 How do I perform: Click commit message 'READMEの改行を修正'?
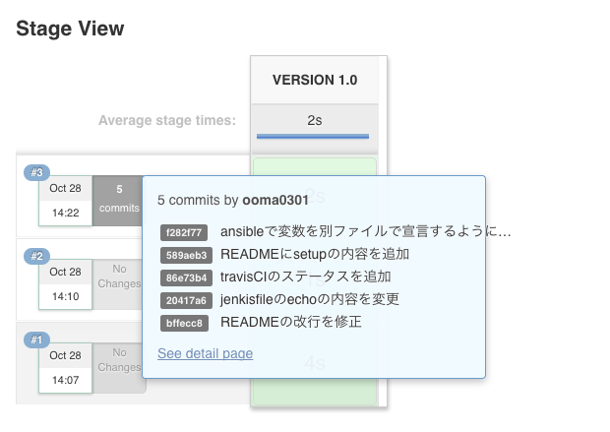[x=291, y=322]
